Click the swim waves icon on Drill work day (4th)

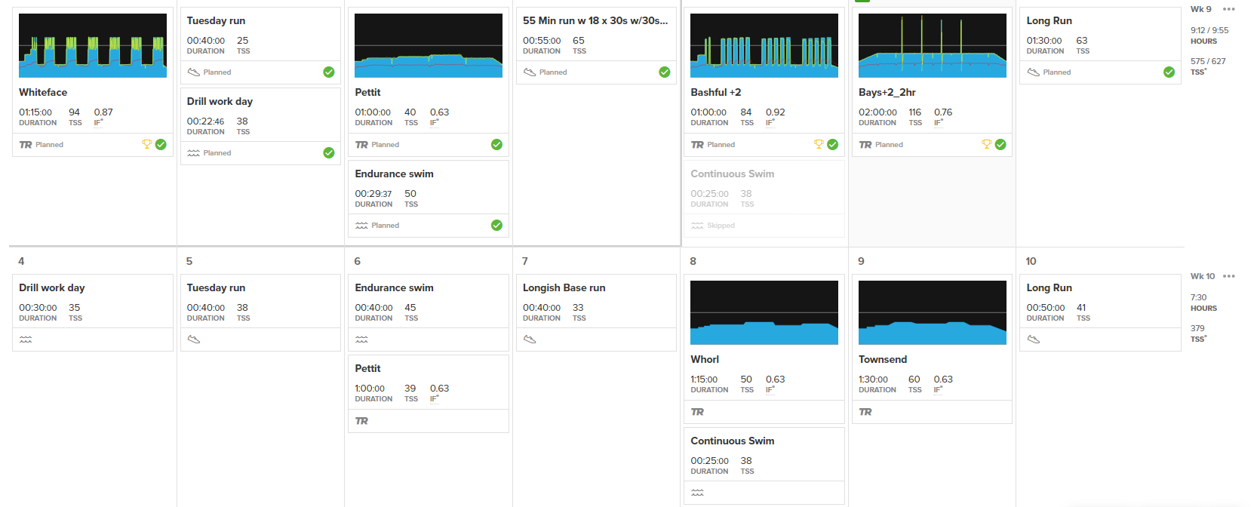click(x=26, y=340)
